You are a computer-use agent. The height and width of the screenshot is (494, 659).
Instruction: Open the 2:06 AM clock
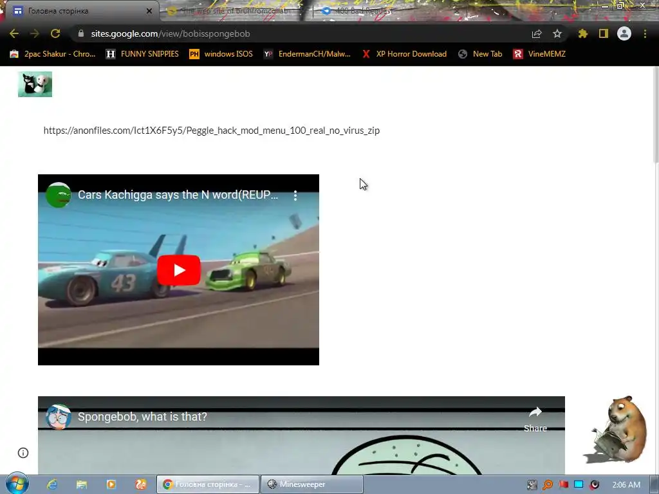click(x=626, y=485)
